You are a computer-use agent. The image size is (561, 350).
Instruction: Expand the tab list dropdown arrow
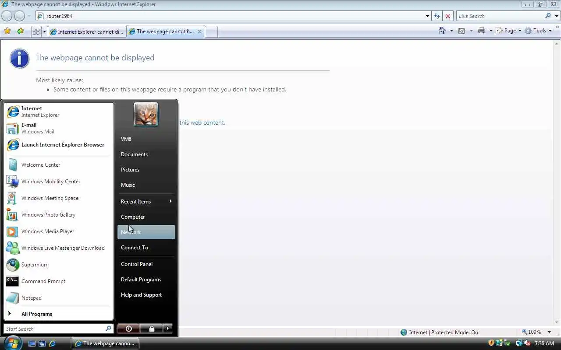[44, 31]
